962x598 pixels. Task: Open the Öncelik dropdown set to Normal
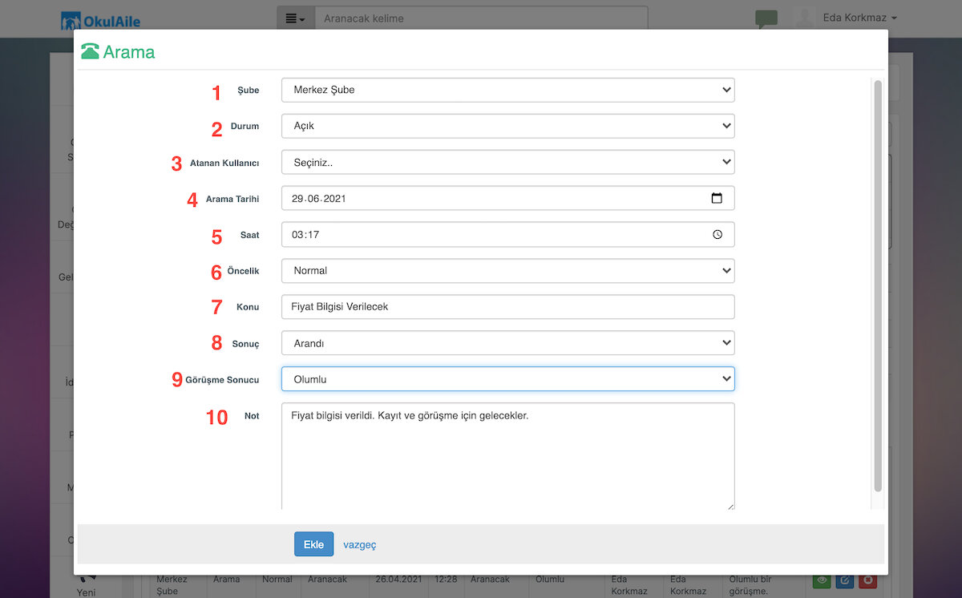click(507, 270)
